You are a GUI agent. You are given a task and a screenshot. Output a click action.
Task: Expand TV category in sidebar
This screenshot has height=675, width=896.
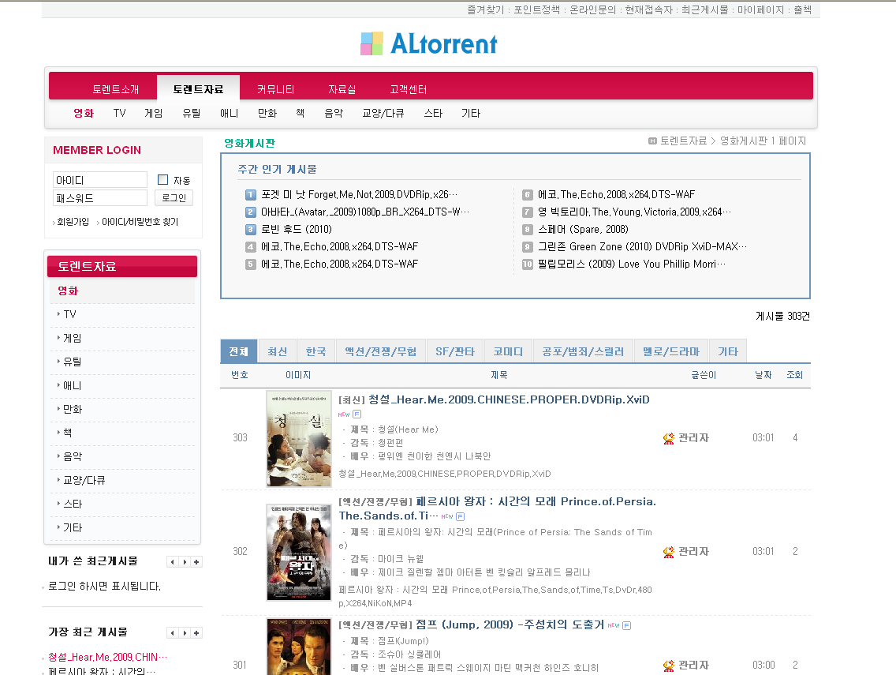tap(69, 314)
